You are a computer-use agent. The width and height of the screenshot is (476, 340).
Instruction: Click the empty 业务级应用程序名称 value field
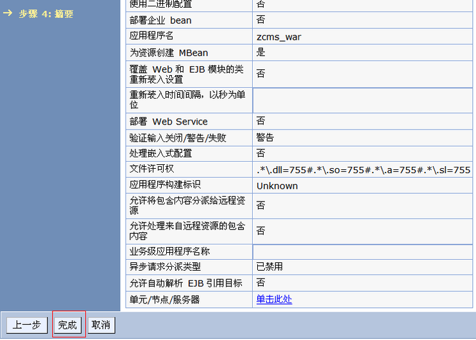click(362, 251)
